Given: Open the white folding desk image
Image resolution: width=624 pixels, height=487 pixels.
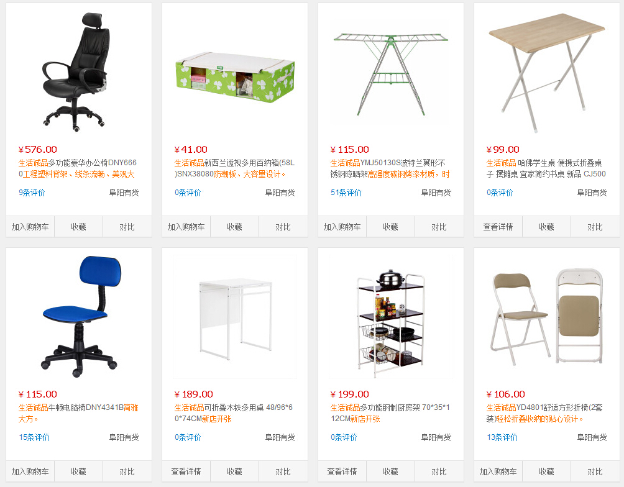Looking at the screenshot, I should pyautogui.click(x=235, y=317).
